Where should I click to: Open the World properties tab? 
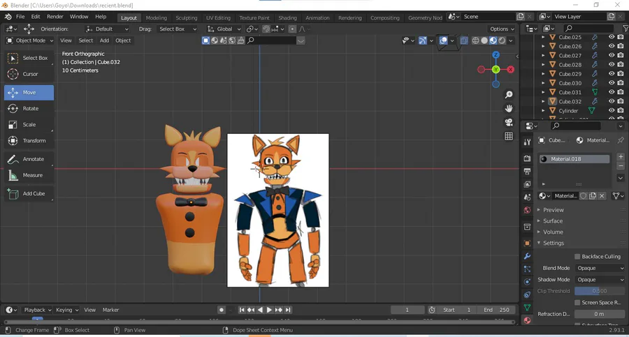tap(527, 210)
